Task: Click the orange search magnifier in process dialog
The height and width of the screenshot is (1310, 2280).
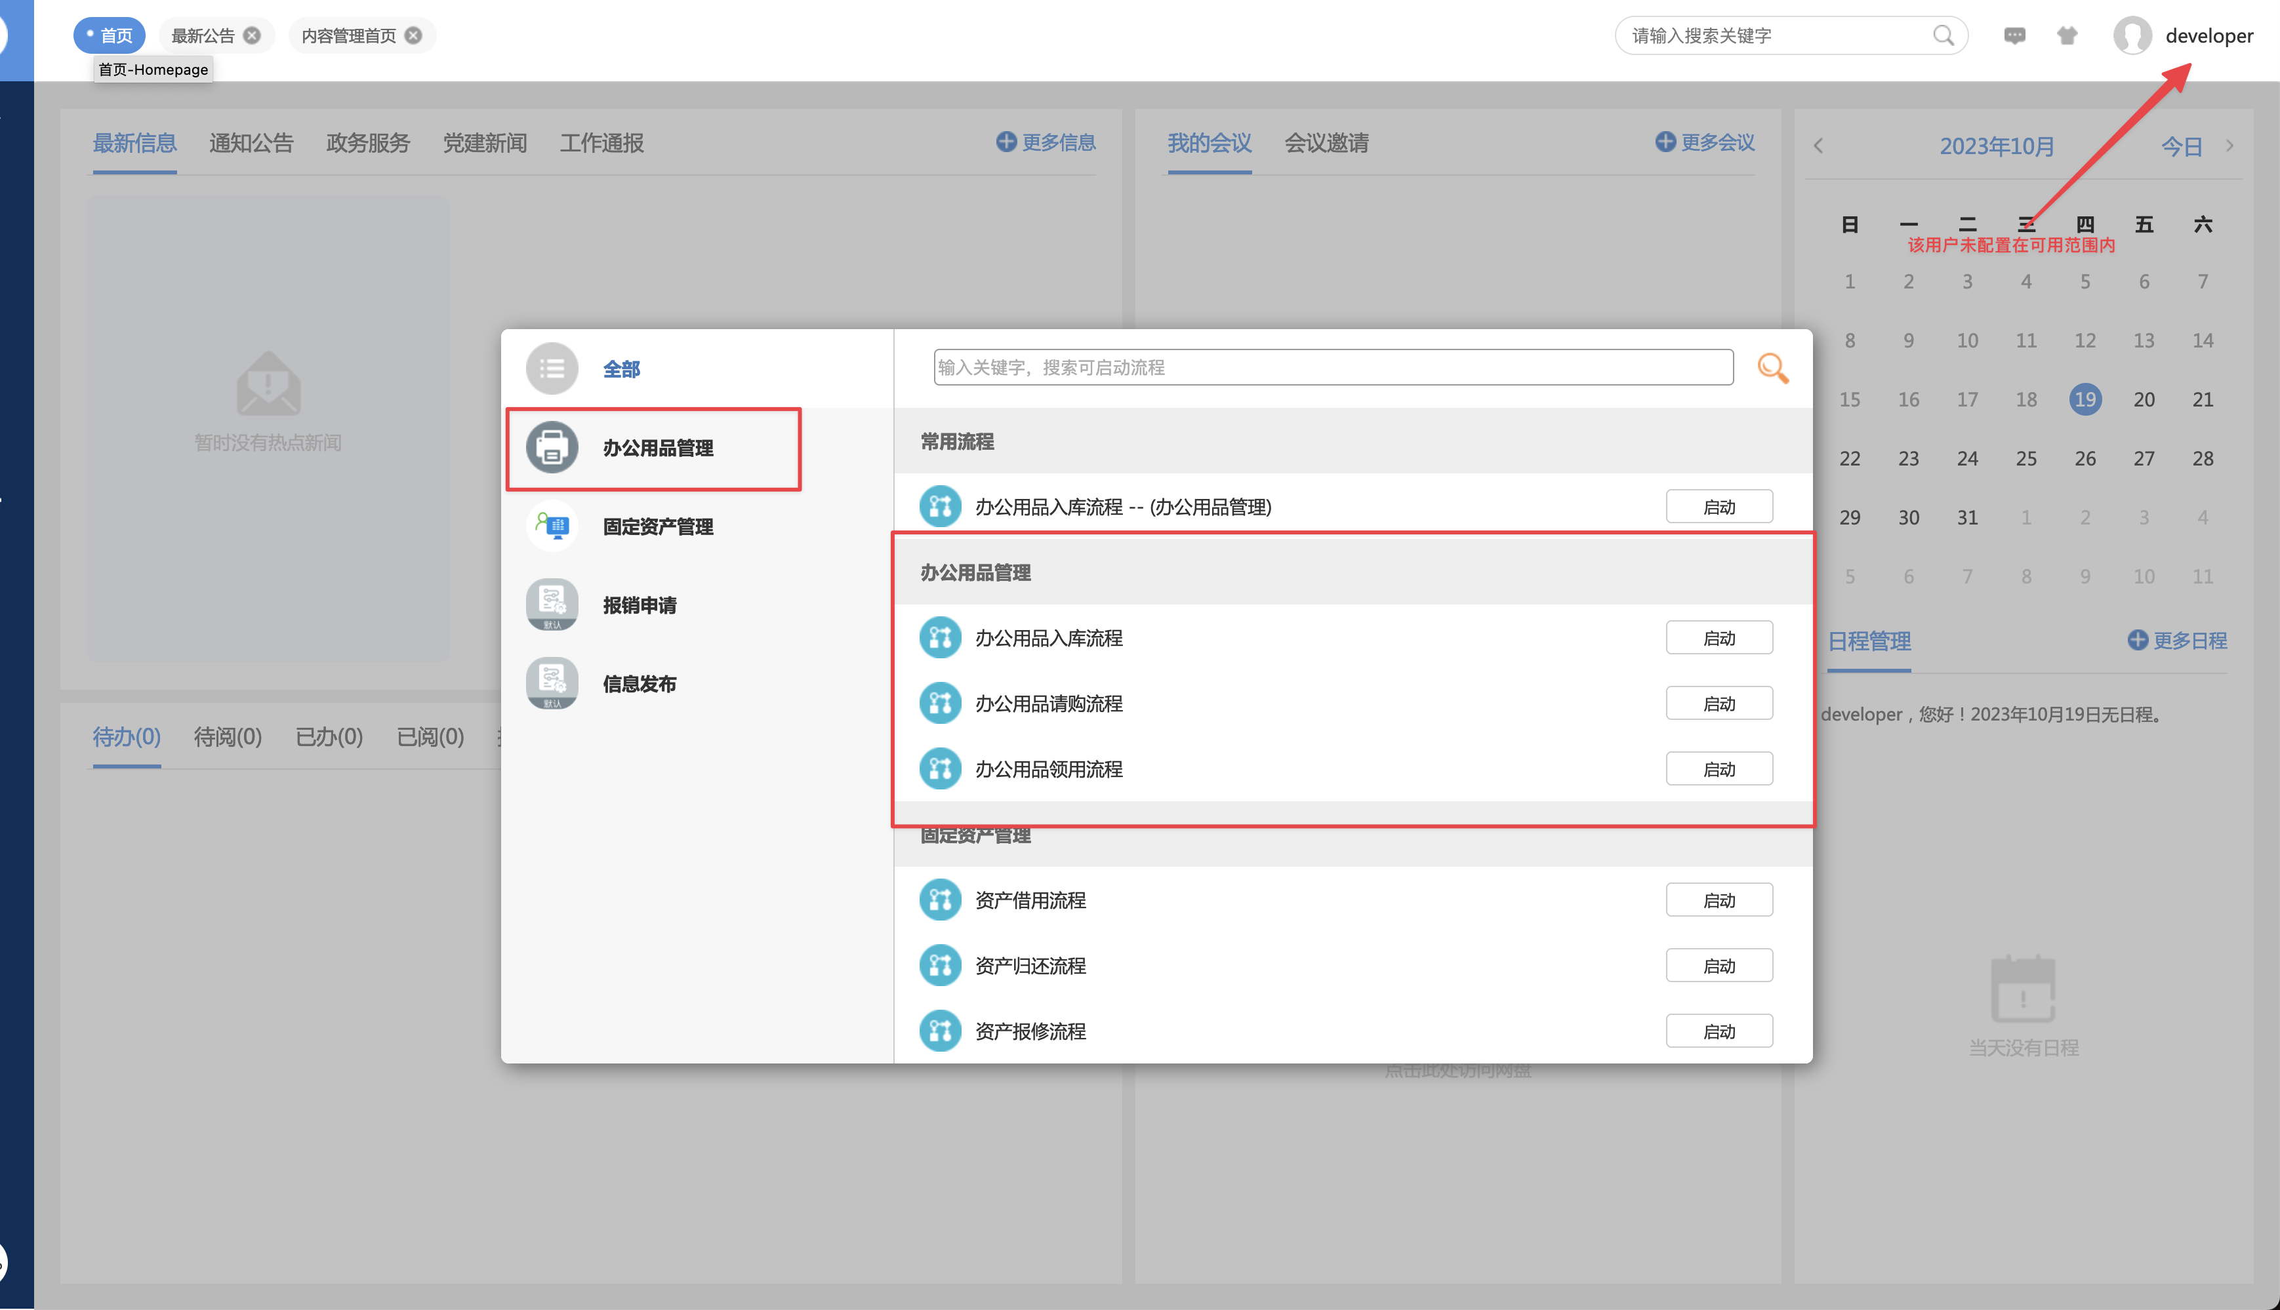Action: (1772, 368)
